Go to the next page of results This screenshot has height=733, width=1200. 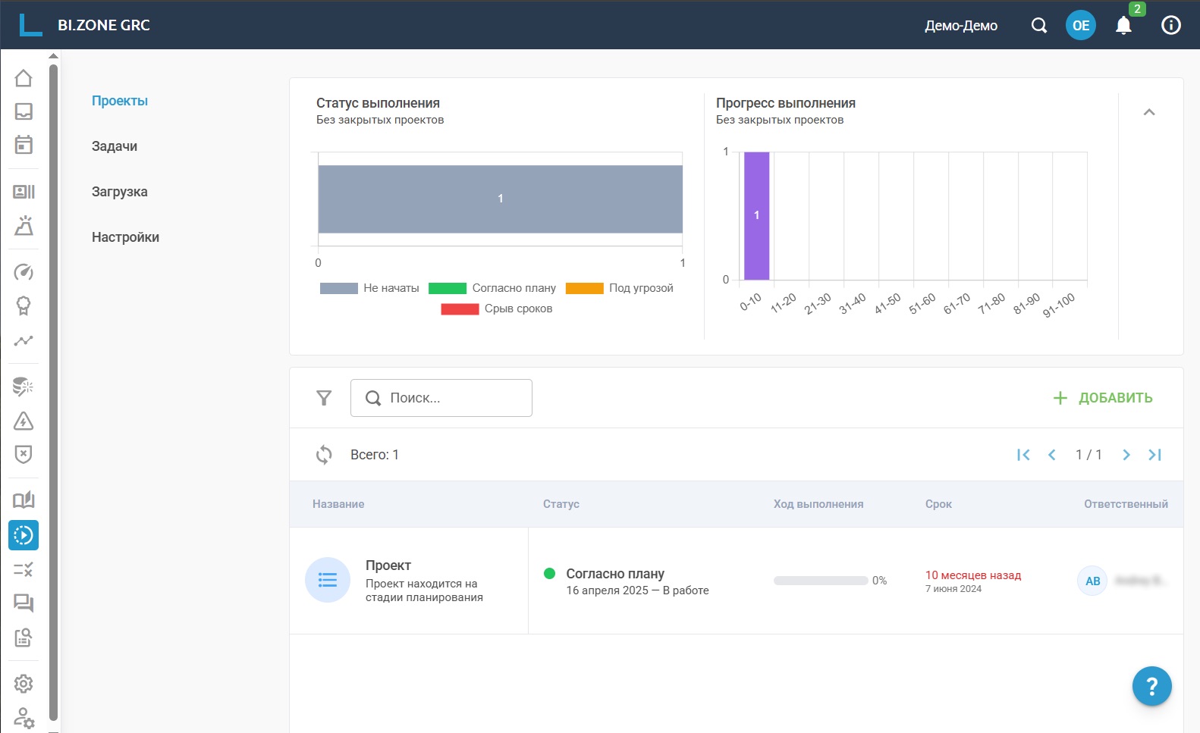coord(1126,455)
